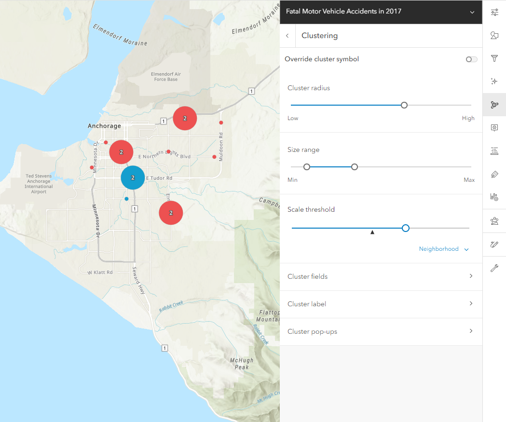Expand the Cluster pop-ups section
Image resolution: width=506 pixels, height=422 pixels.
pos(381,331)
